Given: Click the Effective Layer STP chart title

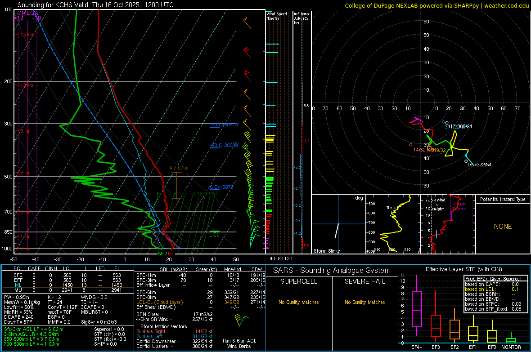Looking at the screenshot, I should pyautogui.click(x=463, y=269).
